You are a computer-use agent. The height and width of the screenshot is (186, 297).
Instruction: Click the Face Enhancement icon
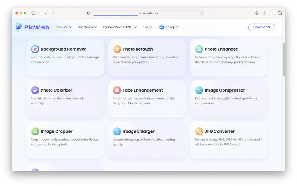click(x=117, y=90)
